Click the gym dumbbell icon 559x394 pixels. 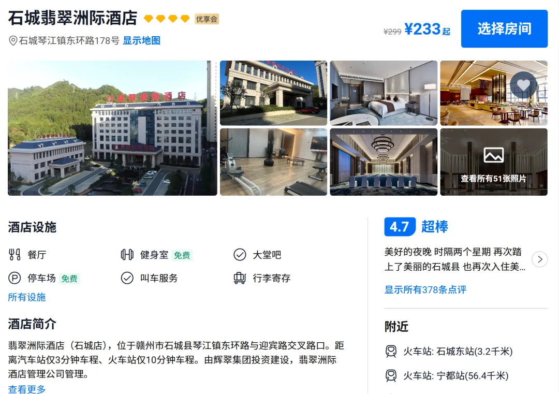127,255
